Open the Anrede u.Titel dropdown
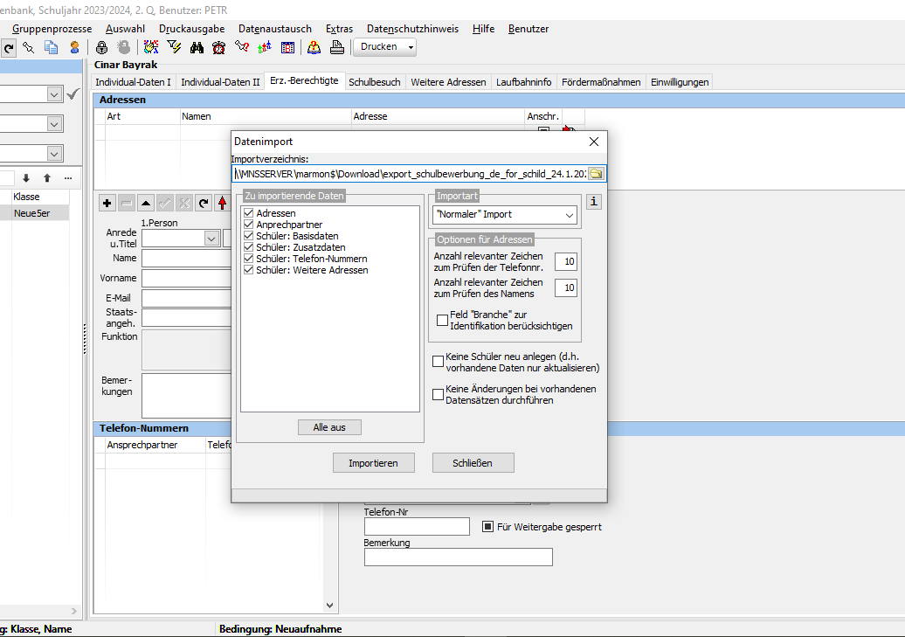The width and height of the screenshot is (905, 637). pos(211,239)
